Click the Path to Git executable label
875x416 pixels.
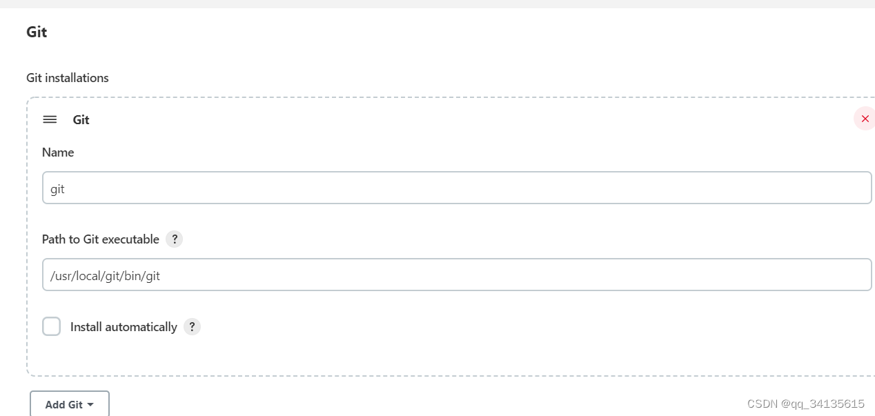101,239
